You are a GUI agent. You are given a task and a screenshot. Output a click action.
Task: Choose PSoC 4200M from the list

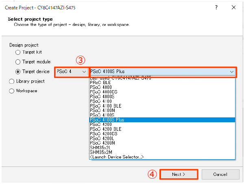(x=162, y=143)
